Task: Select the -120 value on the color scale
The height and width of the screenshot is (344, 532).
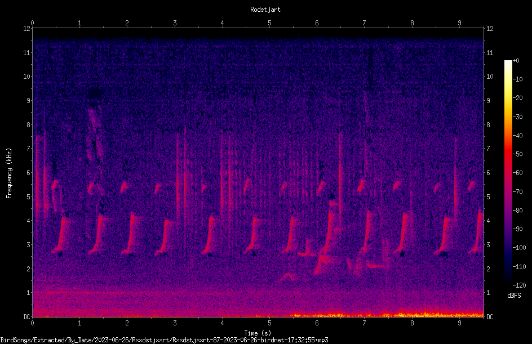Action: click(519, 285)
